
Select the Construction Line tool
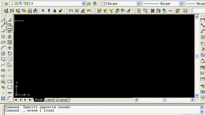[x=3, y=25]
